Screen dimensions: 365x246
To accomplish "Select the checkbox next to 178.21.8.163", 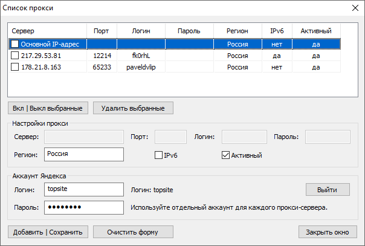I will [x=15, y=67].
